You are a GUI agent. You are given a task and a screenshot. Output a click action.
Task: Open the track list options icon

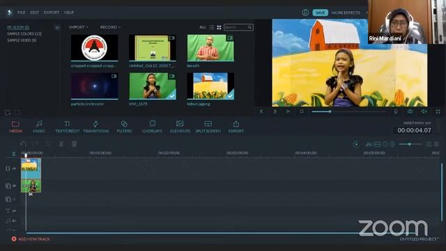click(429, 144)
